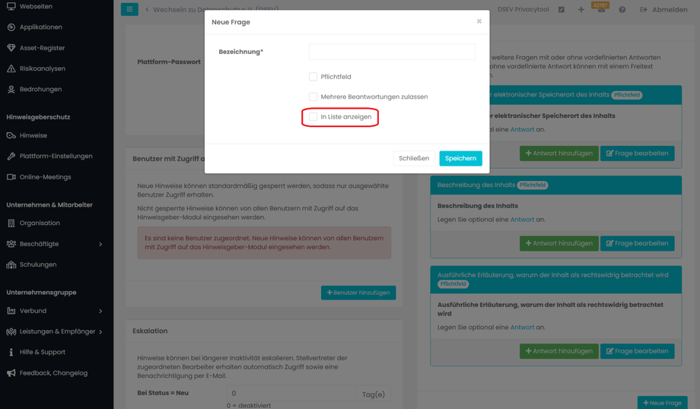700x409 pixels.
Task: Save the new question with Speichern
Action: click(460, 158)
